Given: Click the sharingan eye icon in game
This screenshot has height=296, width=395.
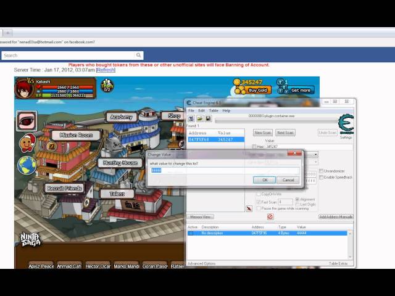Looking at the screenshot, I should click(27, 121).
